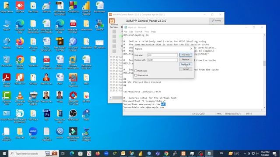Open Avro Keyboard shortcut
The image size is (280, 157).
pos(73,80)
